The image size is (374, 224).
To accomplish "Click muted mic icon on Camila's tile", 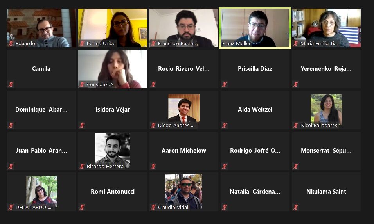I will point(11,84).
